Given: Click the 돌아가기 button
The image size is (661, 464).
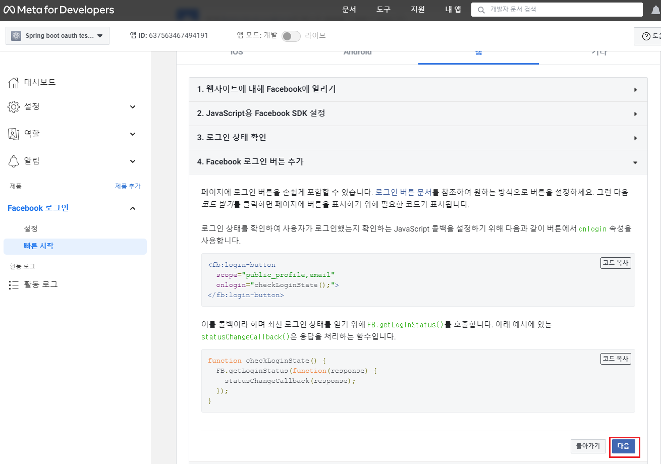Looking at the screenshot, I should coord(588,446).
